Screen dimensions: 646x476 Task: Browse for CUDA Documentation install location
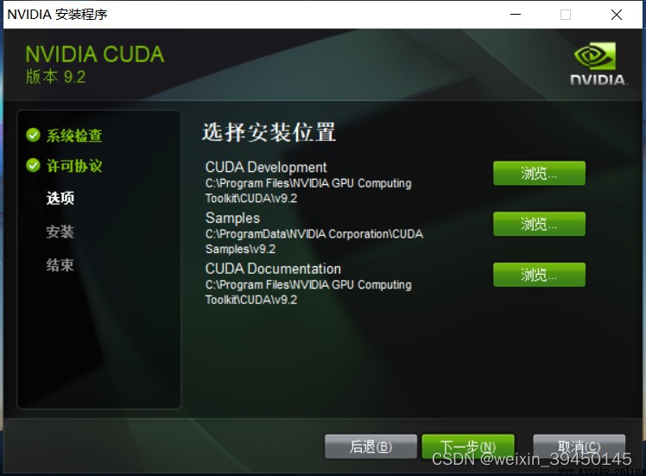point(539,275)
